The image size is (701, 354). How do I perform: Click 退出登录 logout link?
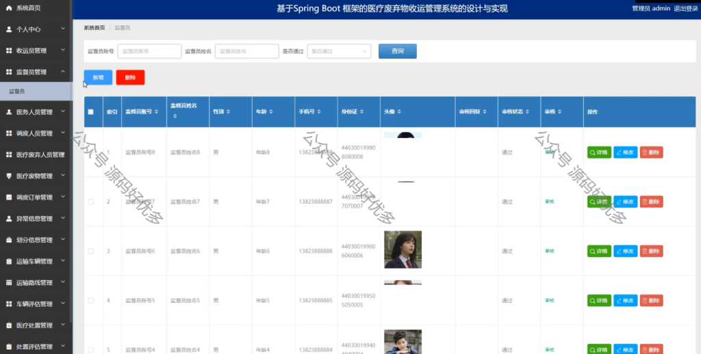(686, 8)
